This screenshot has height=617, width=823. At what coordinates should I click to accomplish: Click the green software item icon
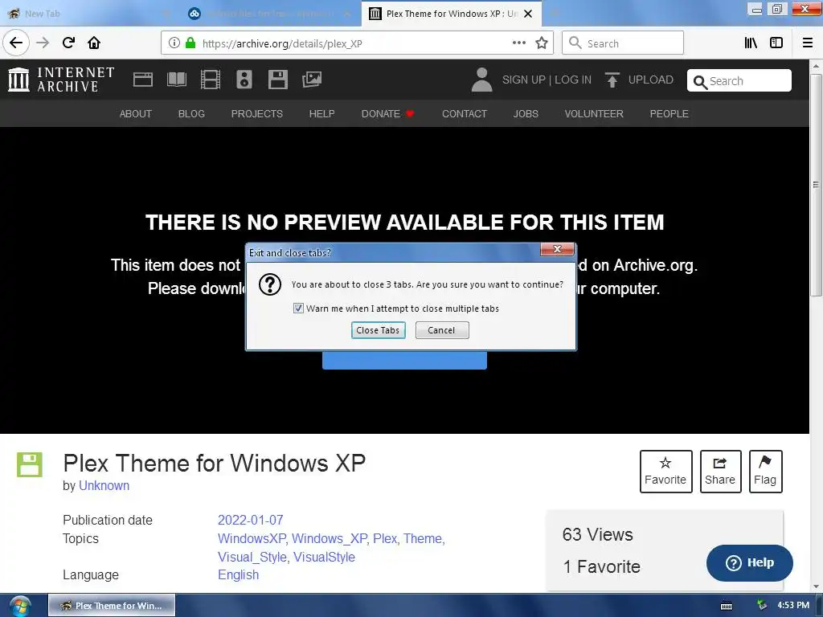tap(30, 464)
